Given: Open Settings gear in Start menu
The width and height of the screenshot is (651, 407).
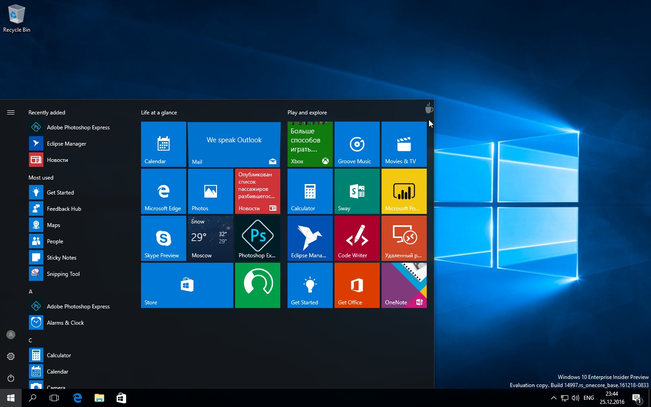Looking at the screenshot, I should [x=11, y=356].
